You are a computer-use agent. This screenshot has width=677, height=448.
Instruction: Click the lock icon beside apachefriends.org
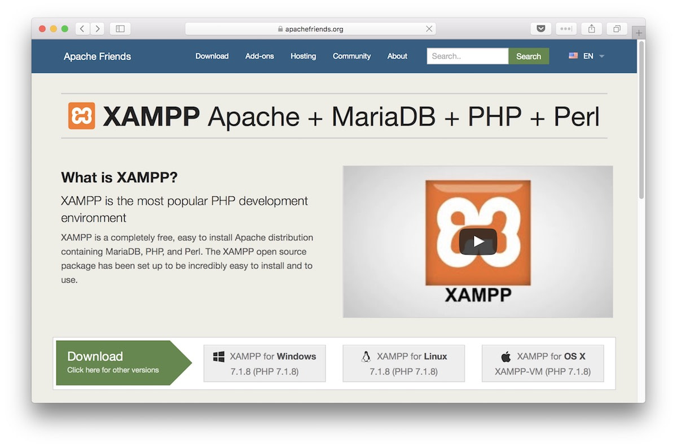280,29
